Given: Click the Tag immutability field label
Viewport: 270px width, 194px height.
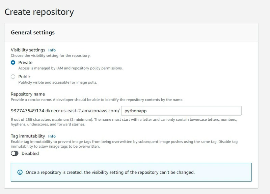Looking at the screenshot, I should coord(28,136).
